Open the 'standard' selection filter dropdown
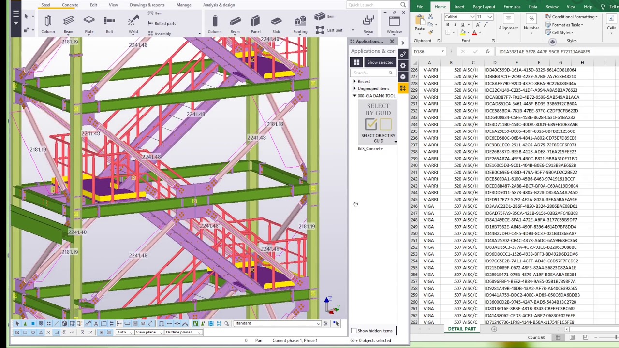Viewport: 619px width, 348px height. click(x=318, y=323)
